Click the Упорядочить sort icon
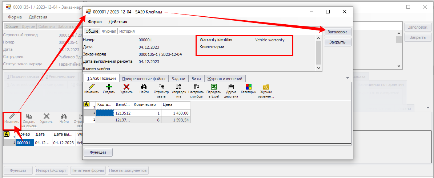 pyautogui.click(x=178, y=87)
